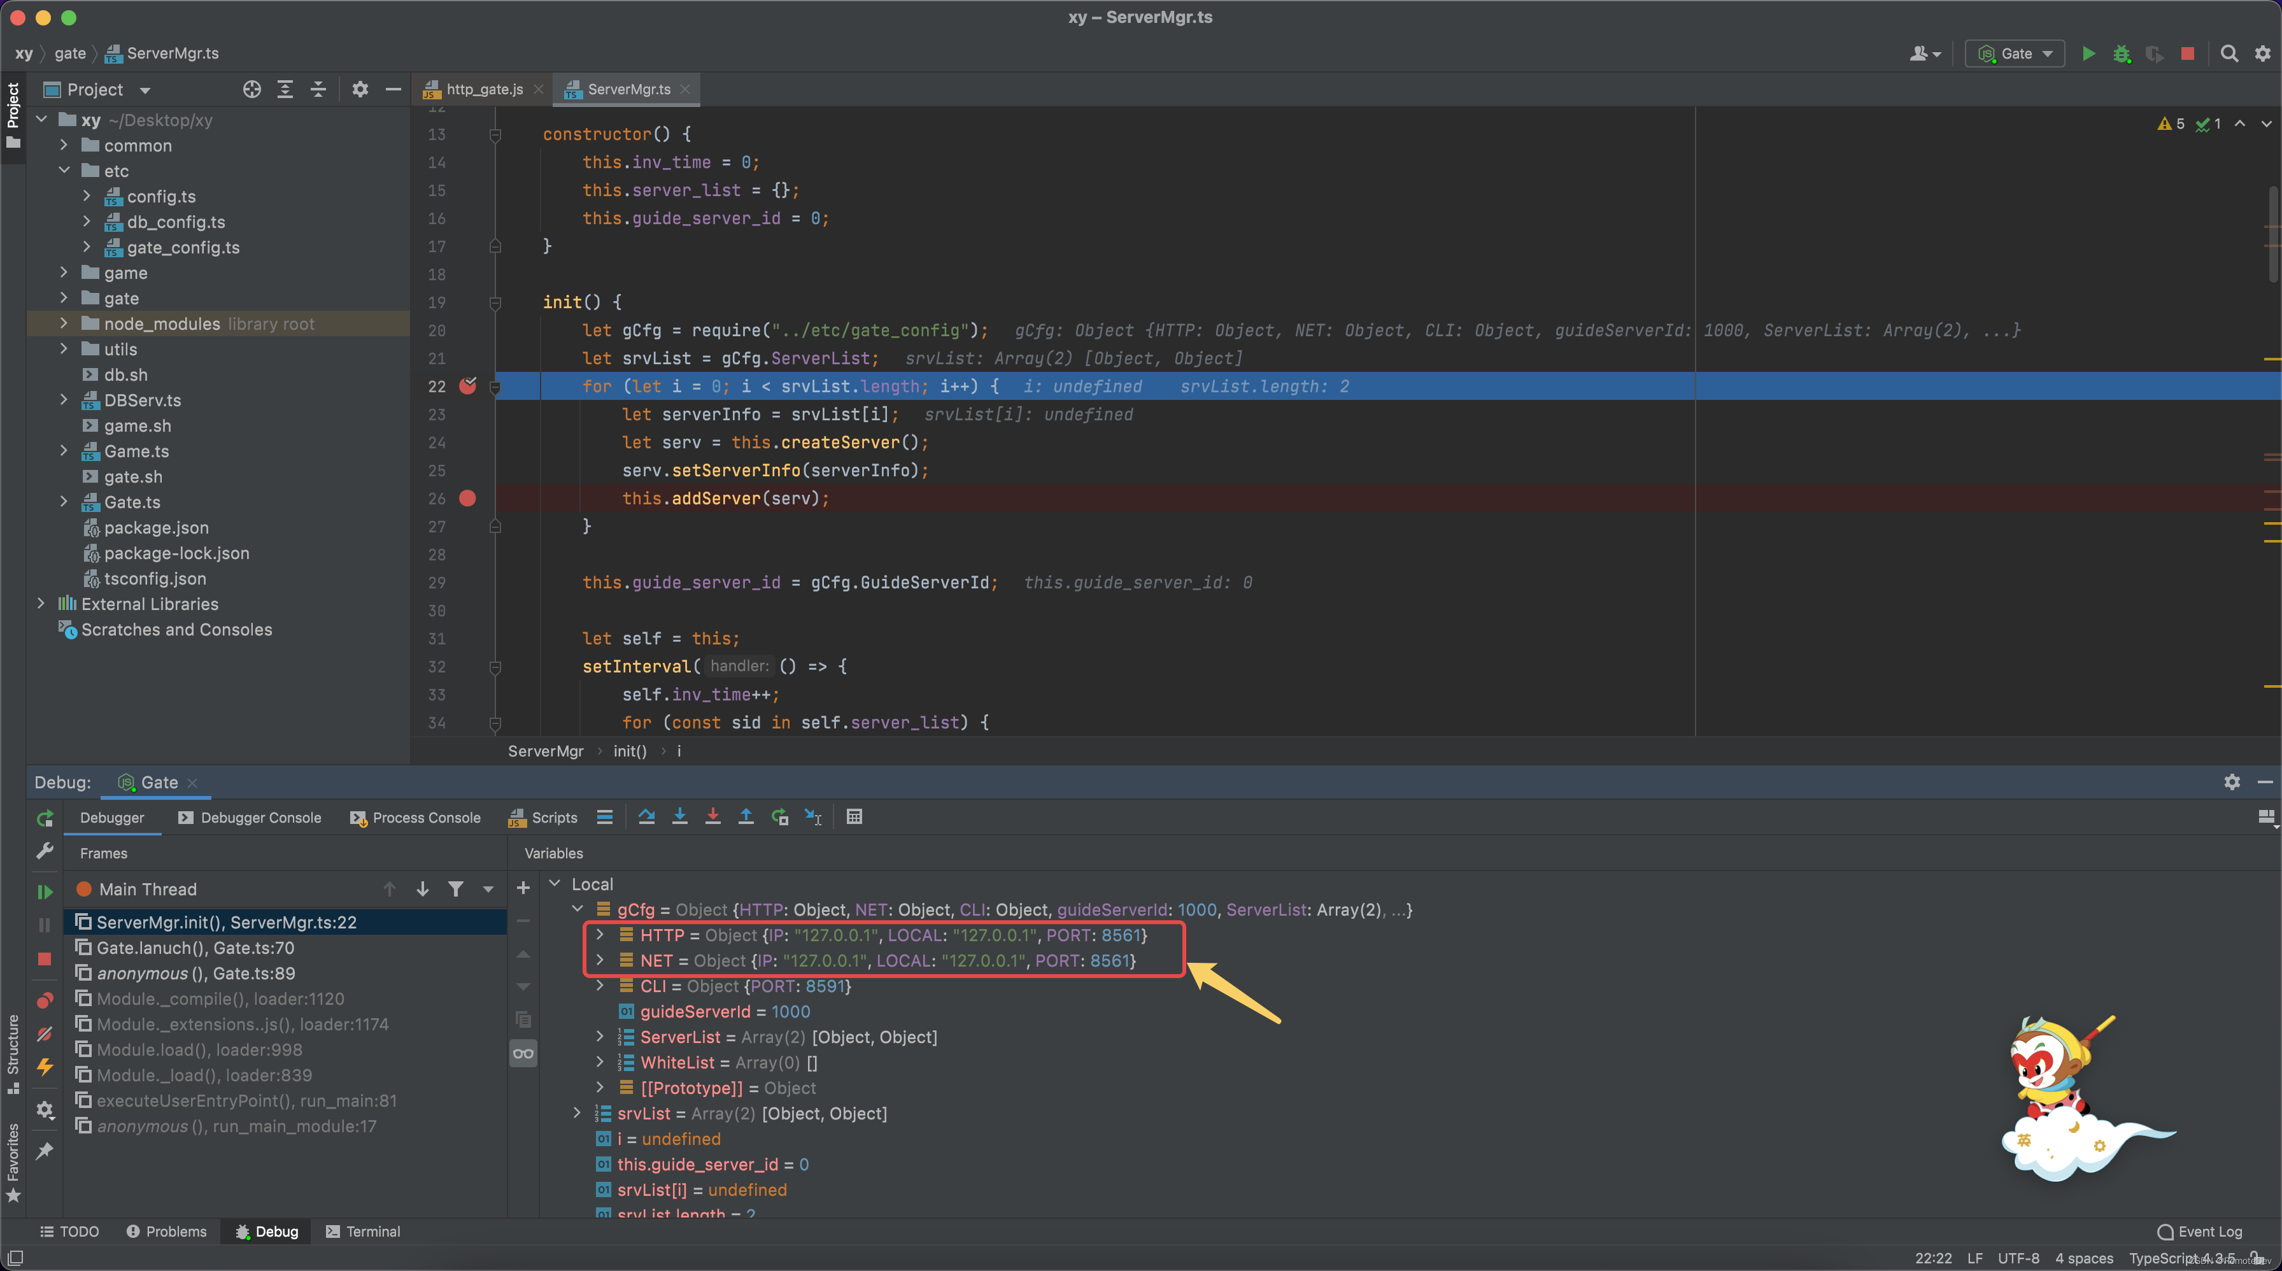Toggle show watches glasses icon
This screenshot has height=1271, width=2282.
coord(523,1053)
